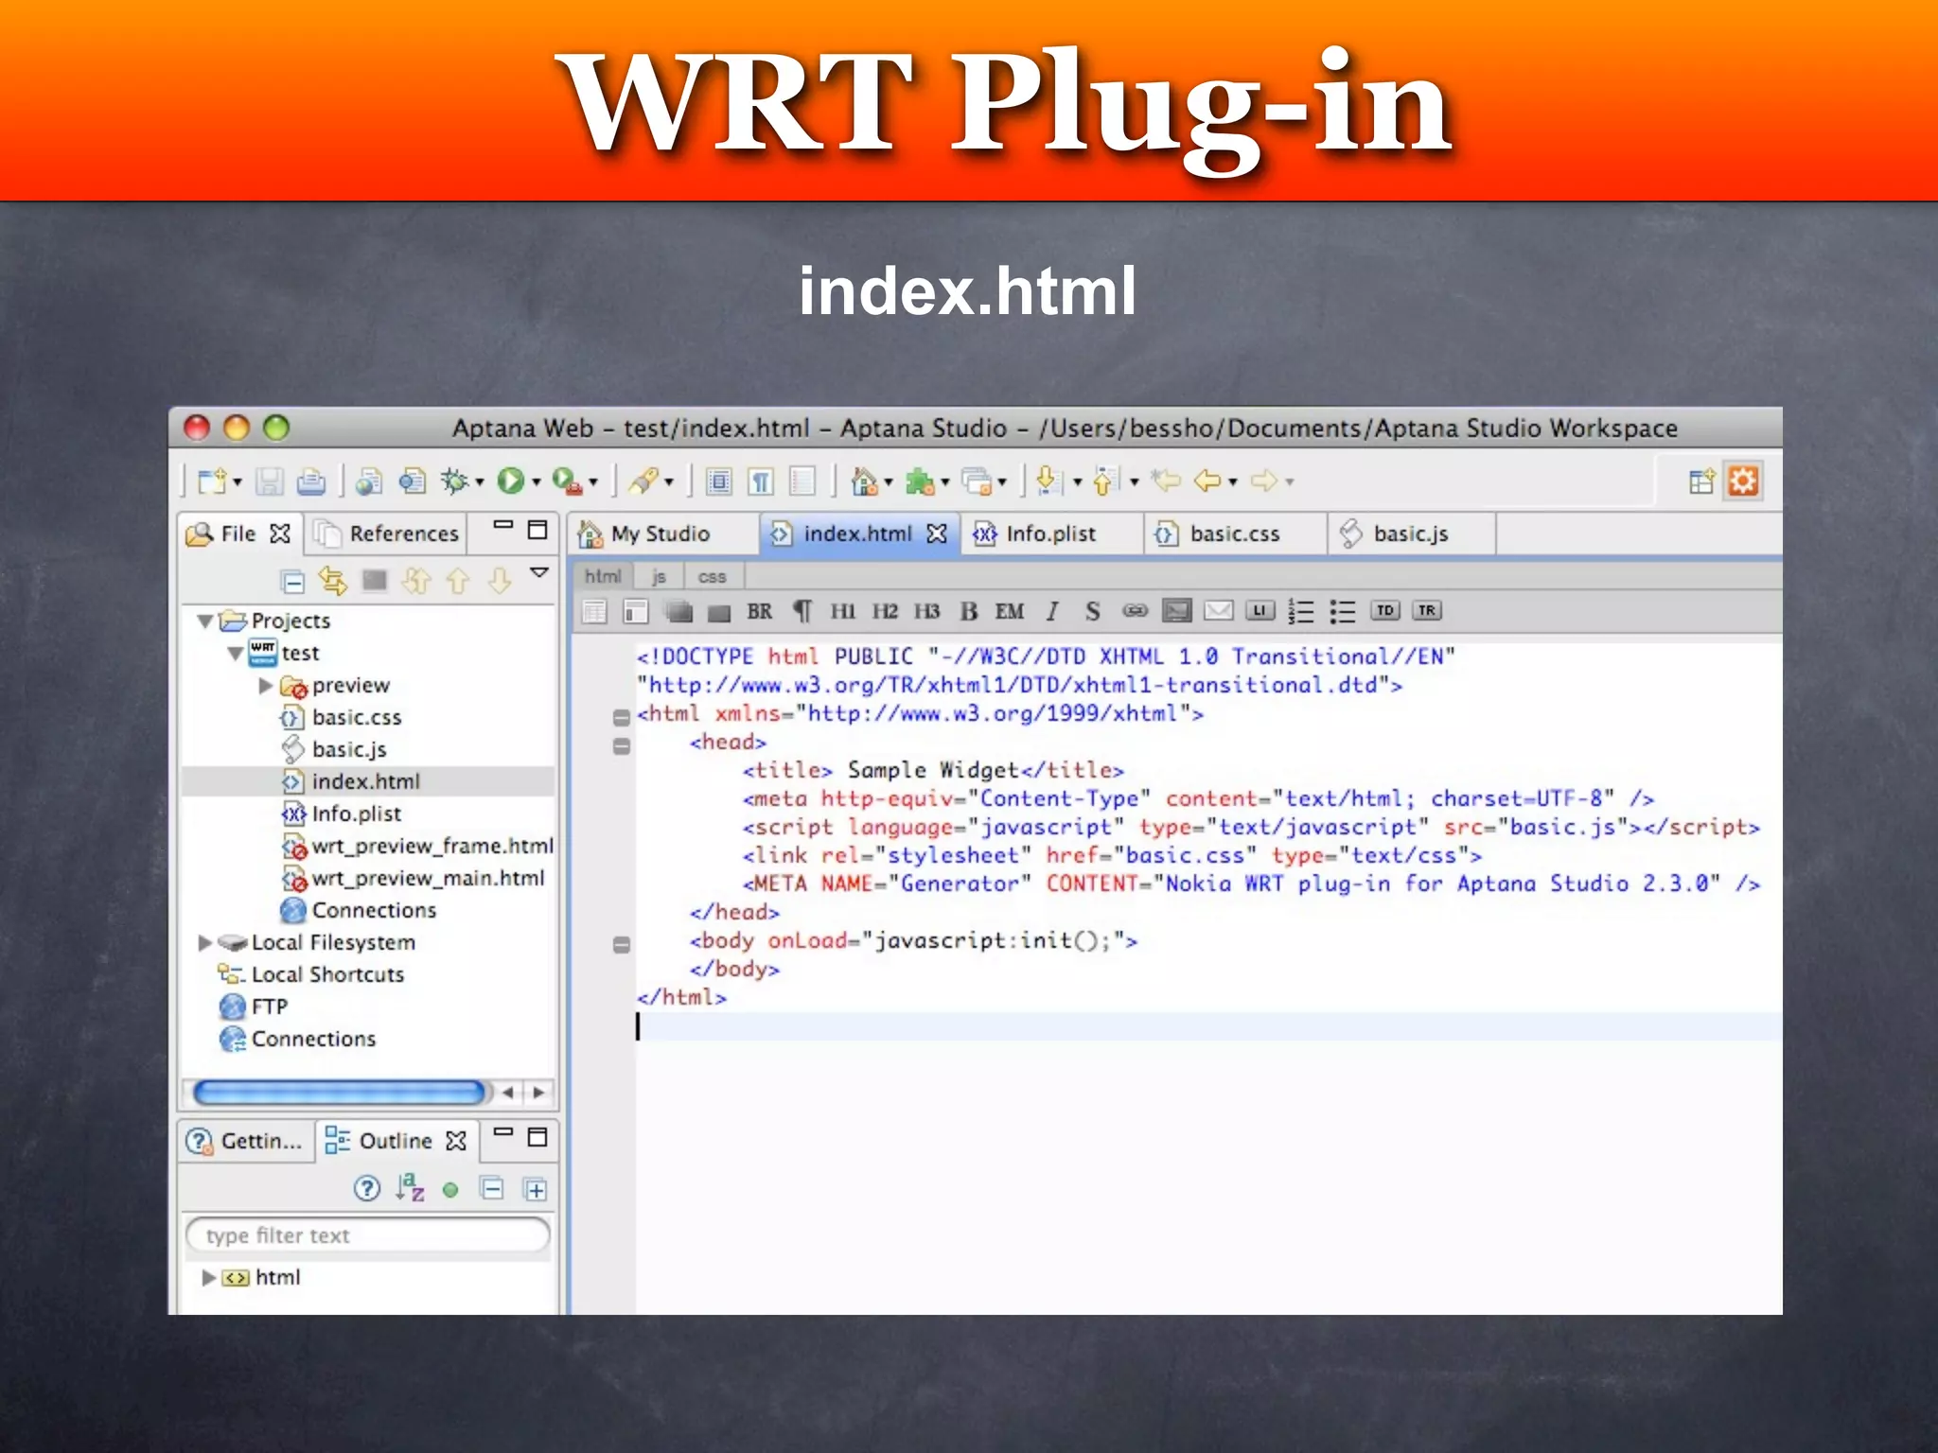Click the Link with Editor arrows icon
The width and height of the screenshot is (1938, 1453).
[x=332, y=581]
